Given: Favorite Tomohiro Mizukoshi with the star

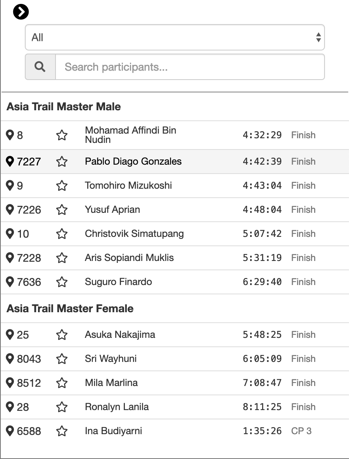Looking at the screenshot, I should click(x=62, y=186).
